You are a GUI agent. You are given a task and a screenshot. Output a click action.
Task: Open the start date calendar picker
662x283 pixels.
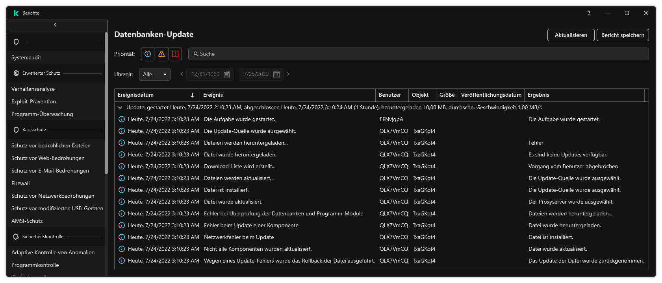click(227, 74)
